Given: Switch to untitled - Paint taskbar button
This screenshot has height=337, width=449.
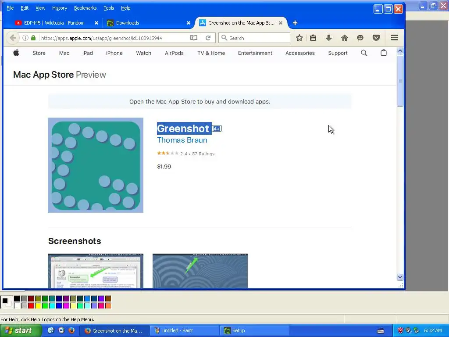Looking at the screenshot, I should point(185,330).
